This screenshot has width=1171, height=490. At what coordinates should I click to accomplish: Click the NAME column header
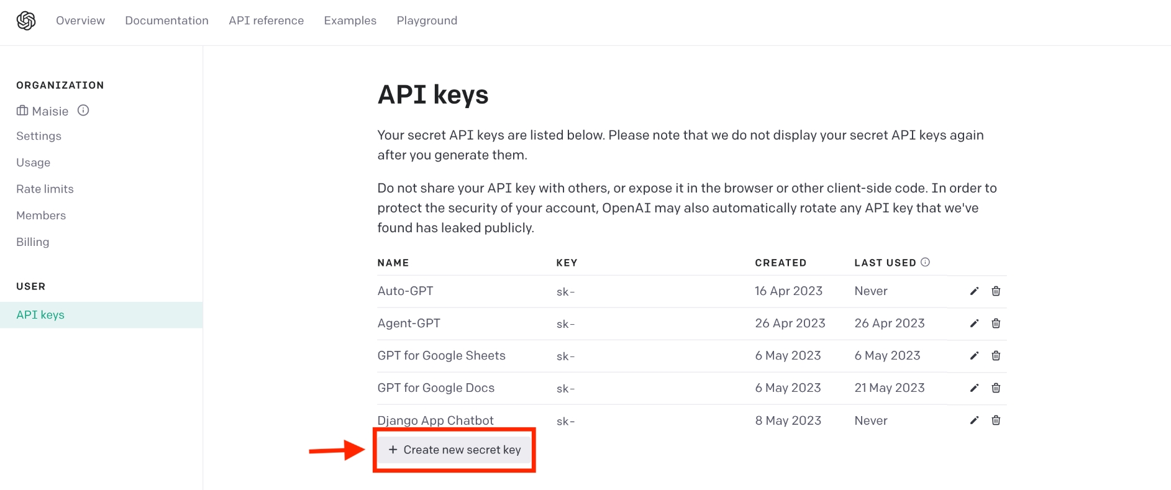point(393,263)
